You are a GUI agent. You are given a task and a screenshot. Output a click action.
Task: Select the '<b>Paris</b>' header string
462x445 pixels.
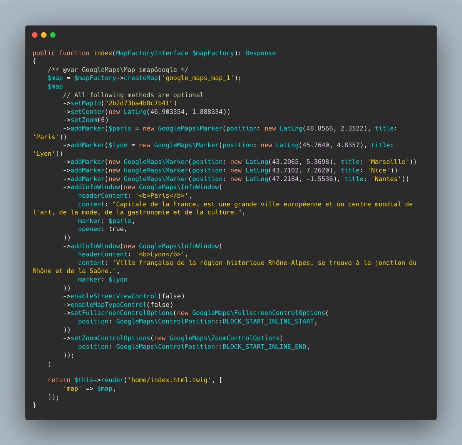162,195
